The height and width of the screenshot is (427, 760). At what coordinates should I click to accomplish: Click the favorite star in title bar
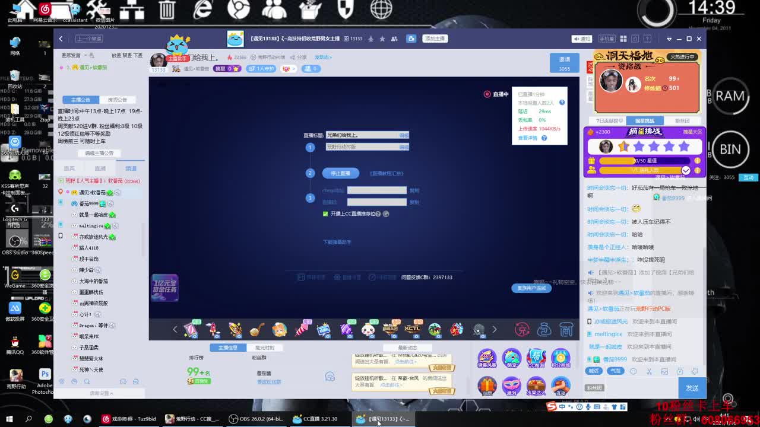click(x=382, y=39)
